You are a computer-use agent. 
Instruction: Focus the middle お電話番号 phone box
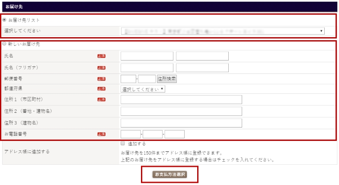click(x=153, y=134)
